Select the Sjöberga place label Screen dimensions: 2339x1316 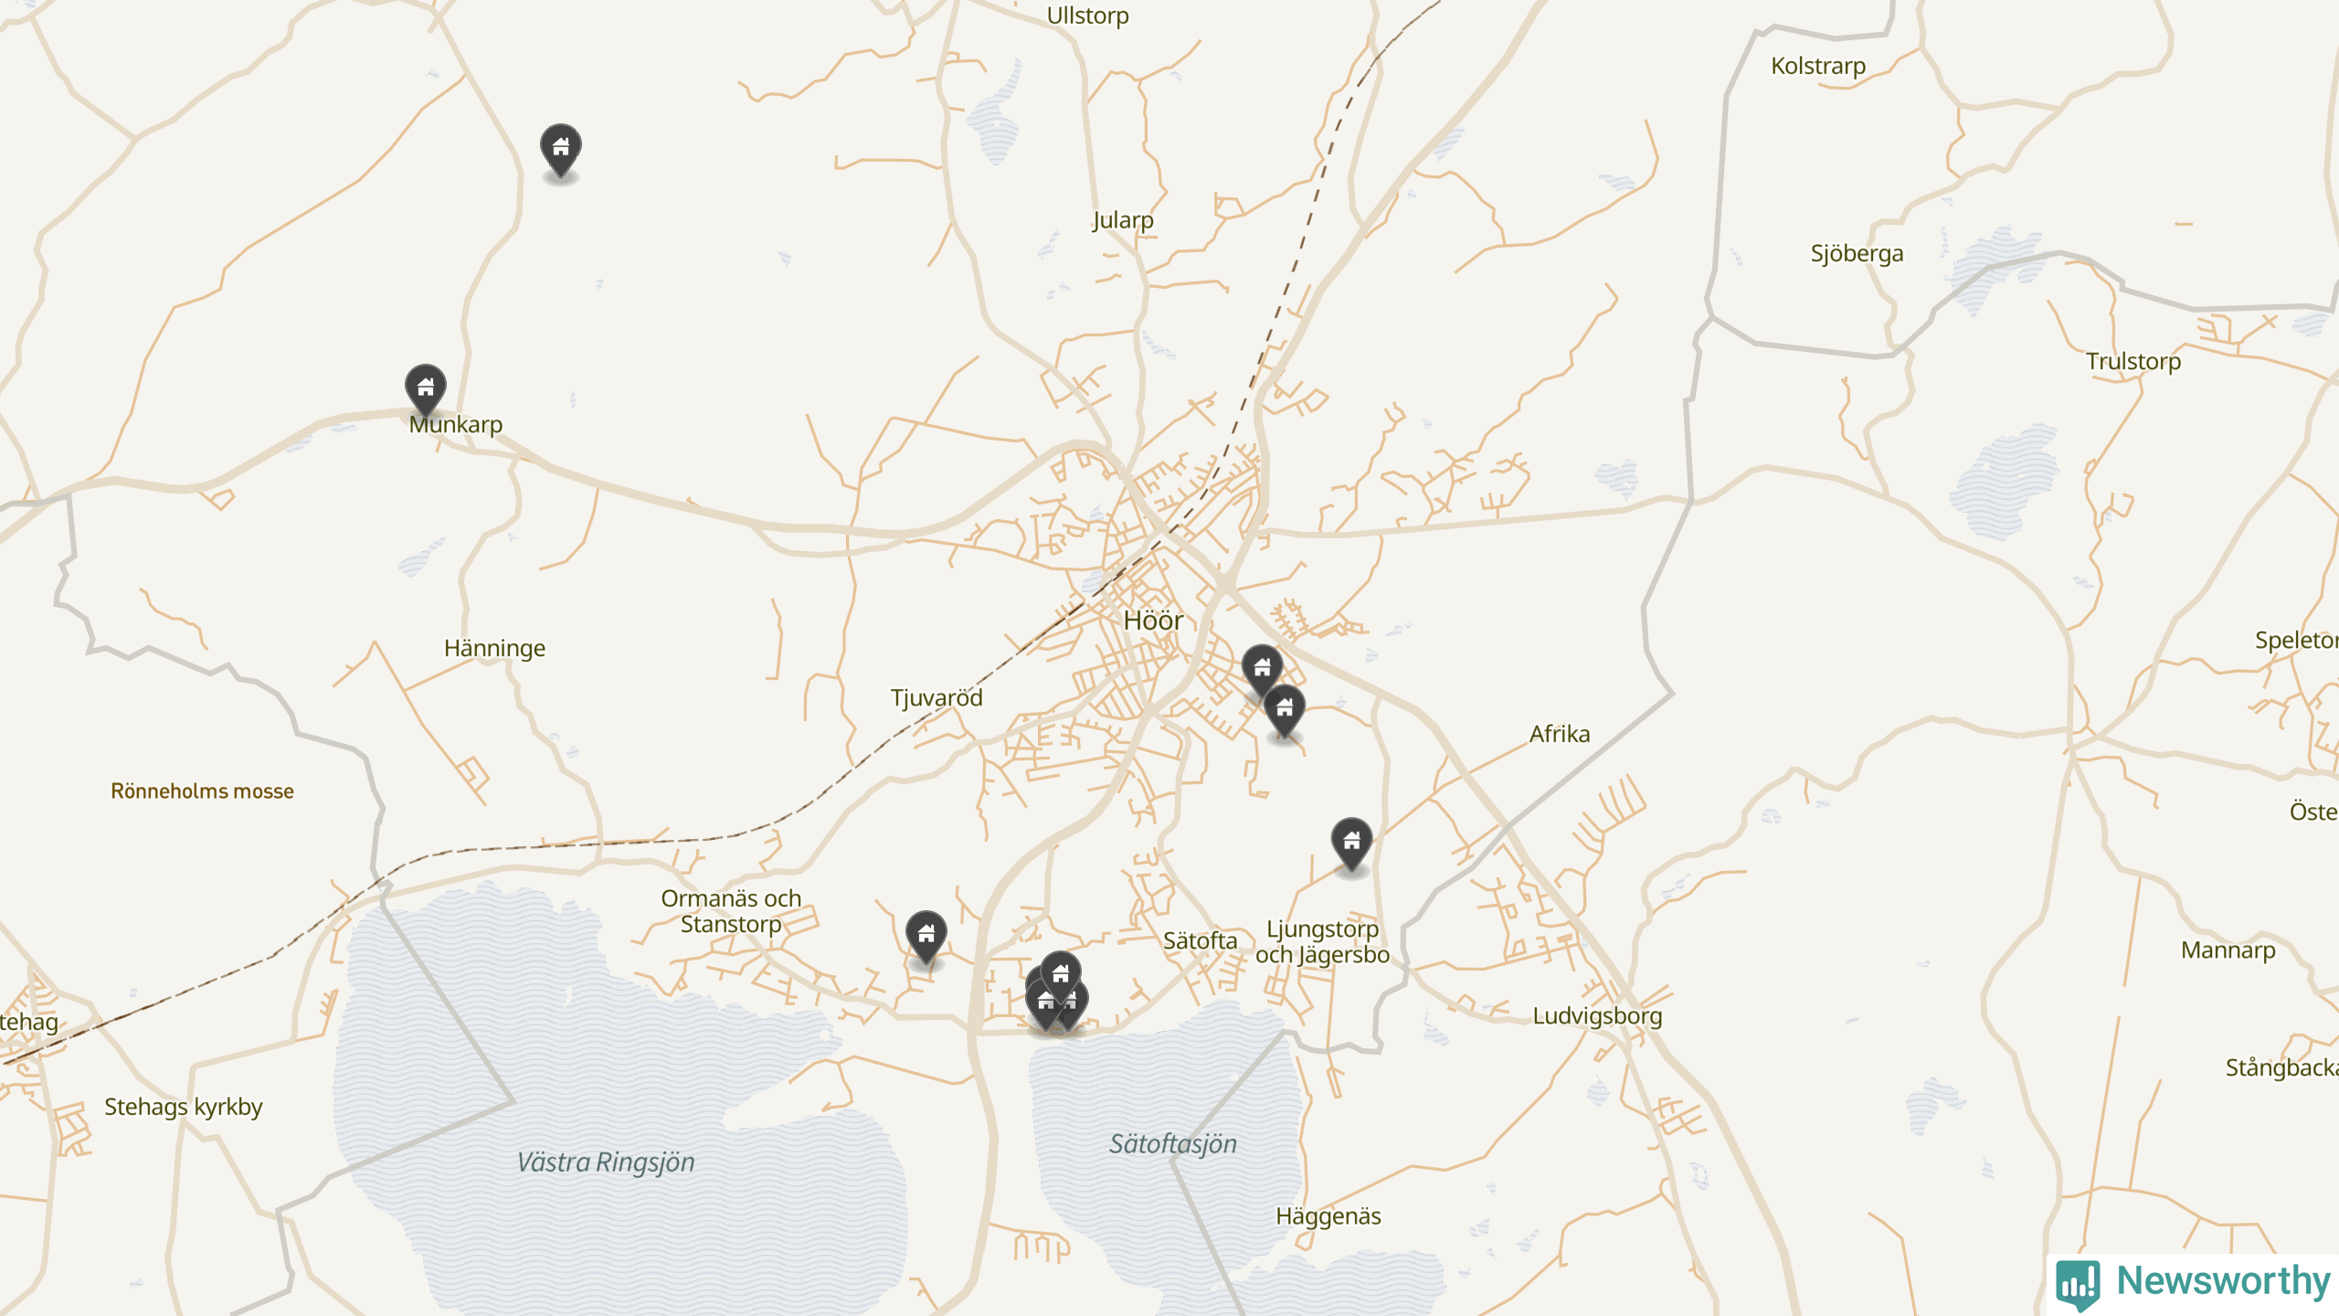pos(1857,254)
